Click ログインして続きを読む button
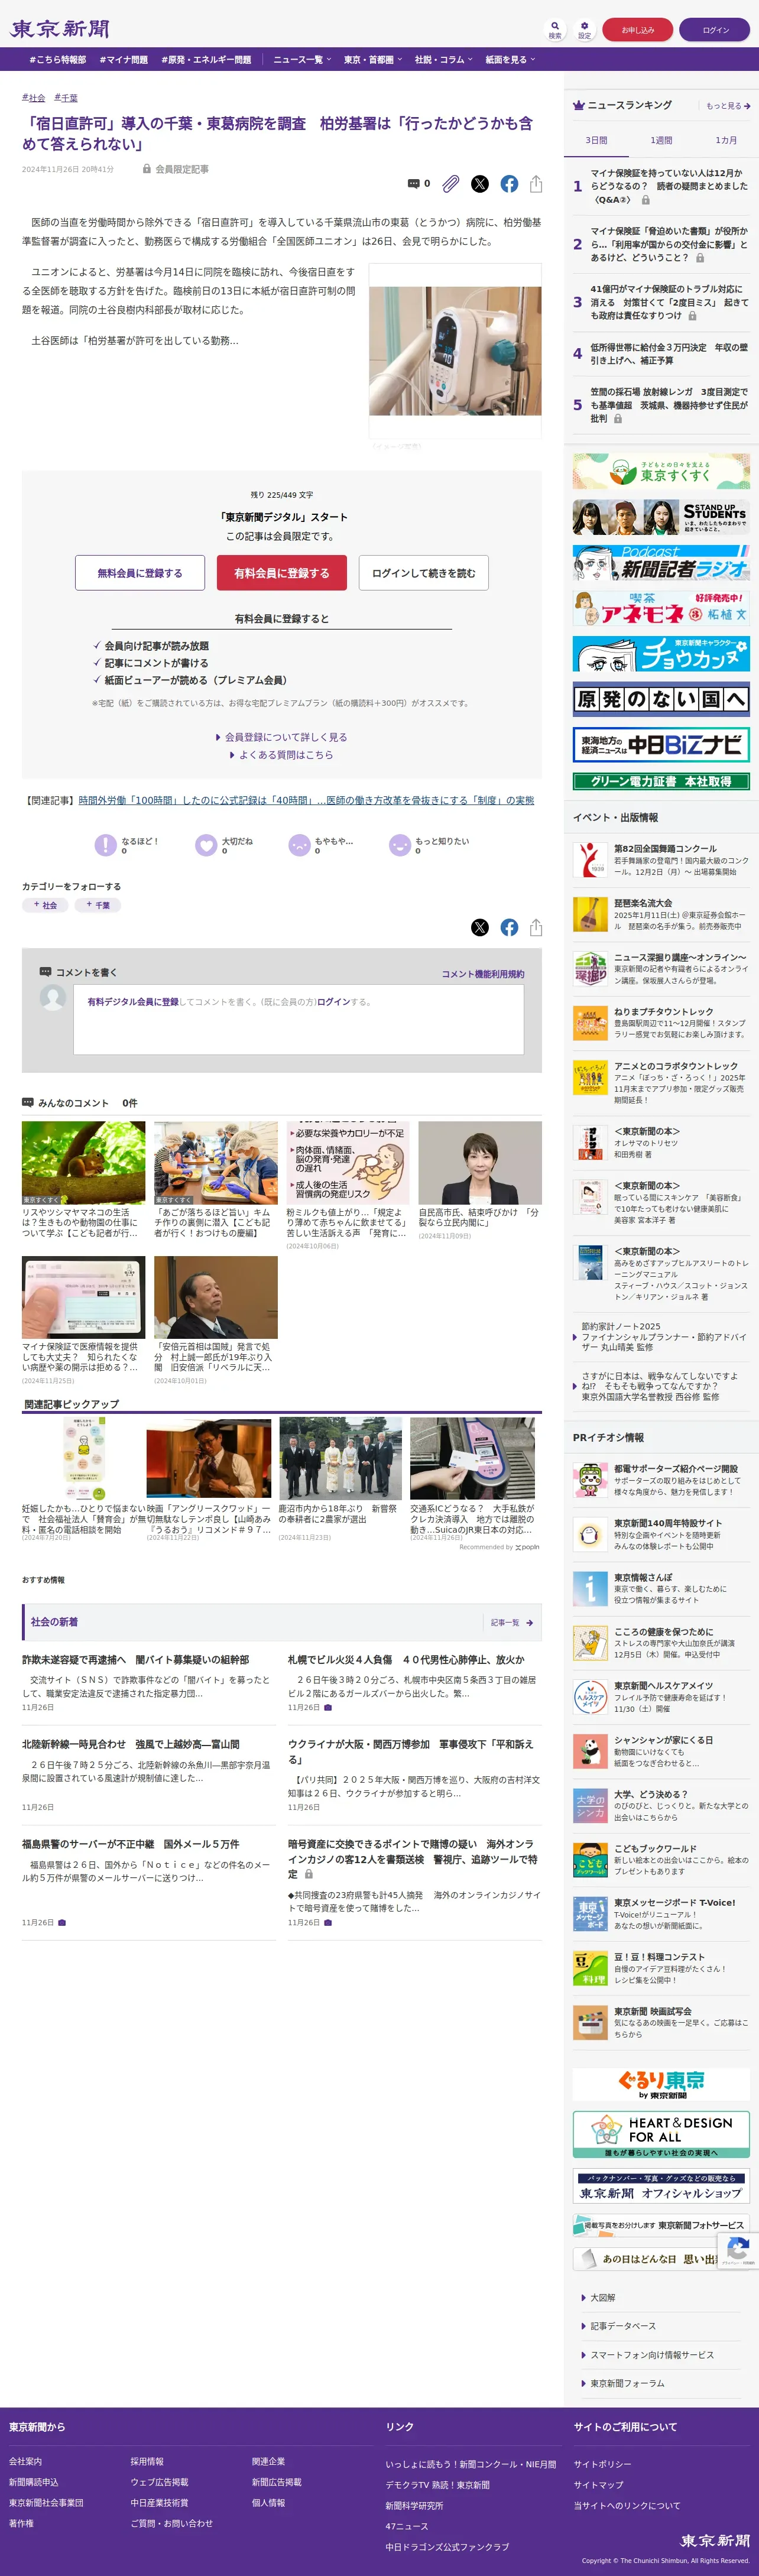 click(424, 573)
